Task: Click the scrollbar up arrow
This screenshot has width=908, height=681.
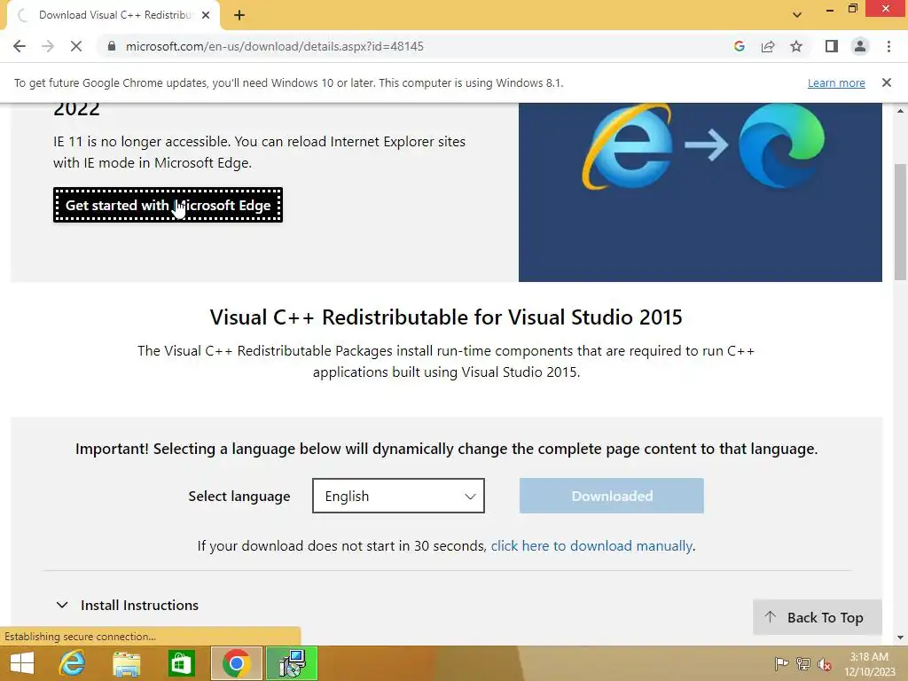Action: (900, 111)
